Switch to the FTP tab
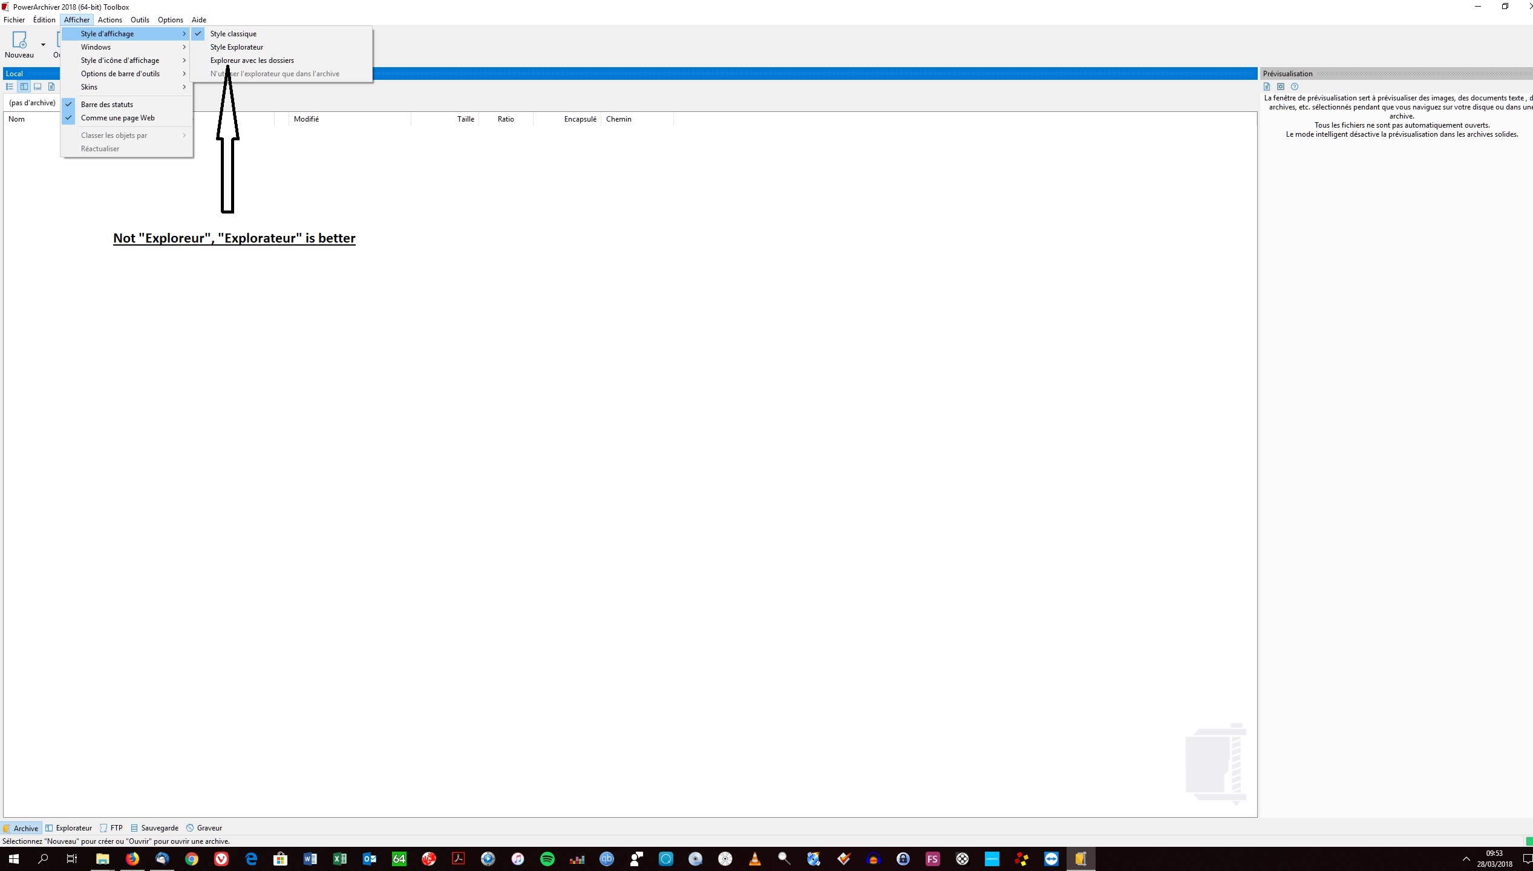Image resolution: width=1533 pixels, height=871 pixels. [x=111, y=828]
